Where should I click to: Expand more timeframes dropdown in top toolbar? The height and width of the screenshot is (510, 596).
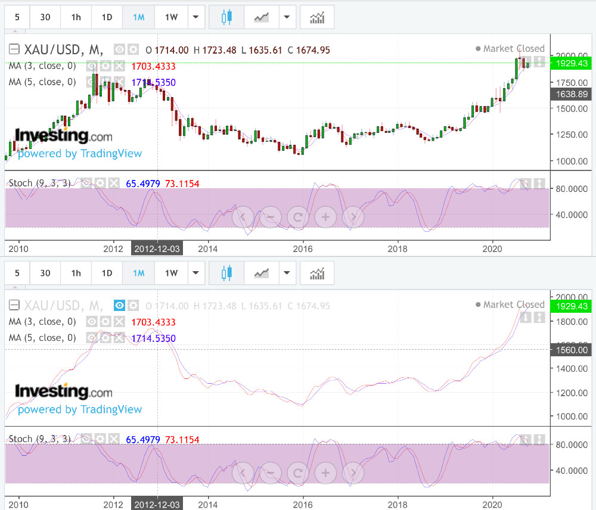pos(195,17)
